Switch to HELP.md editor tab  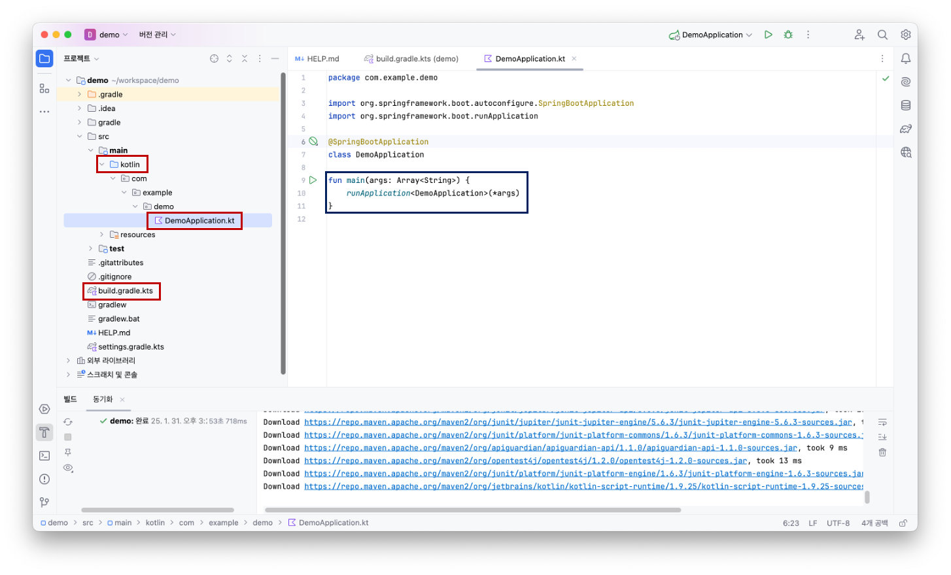tap(317, 59)
